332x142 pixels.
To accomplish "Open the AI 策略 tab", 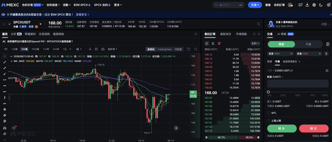I will (x=285, y=34).
